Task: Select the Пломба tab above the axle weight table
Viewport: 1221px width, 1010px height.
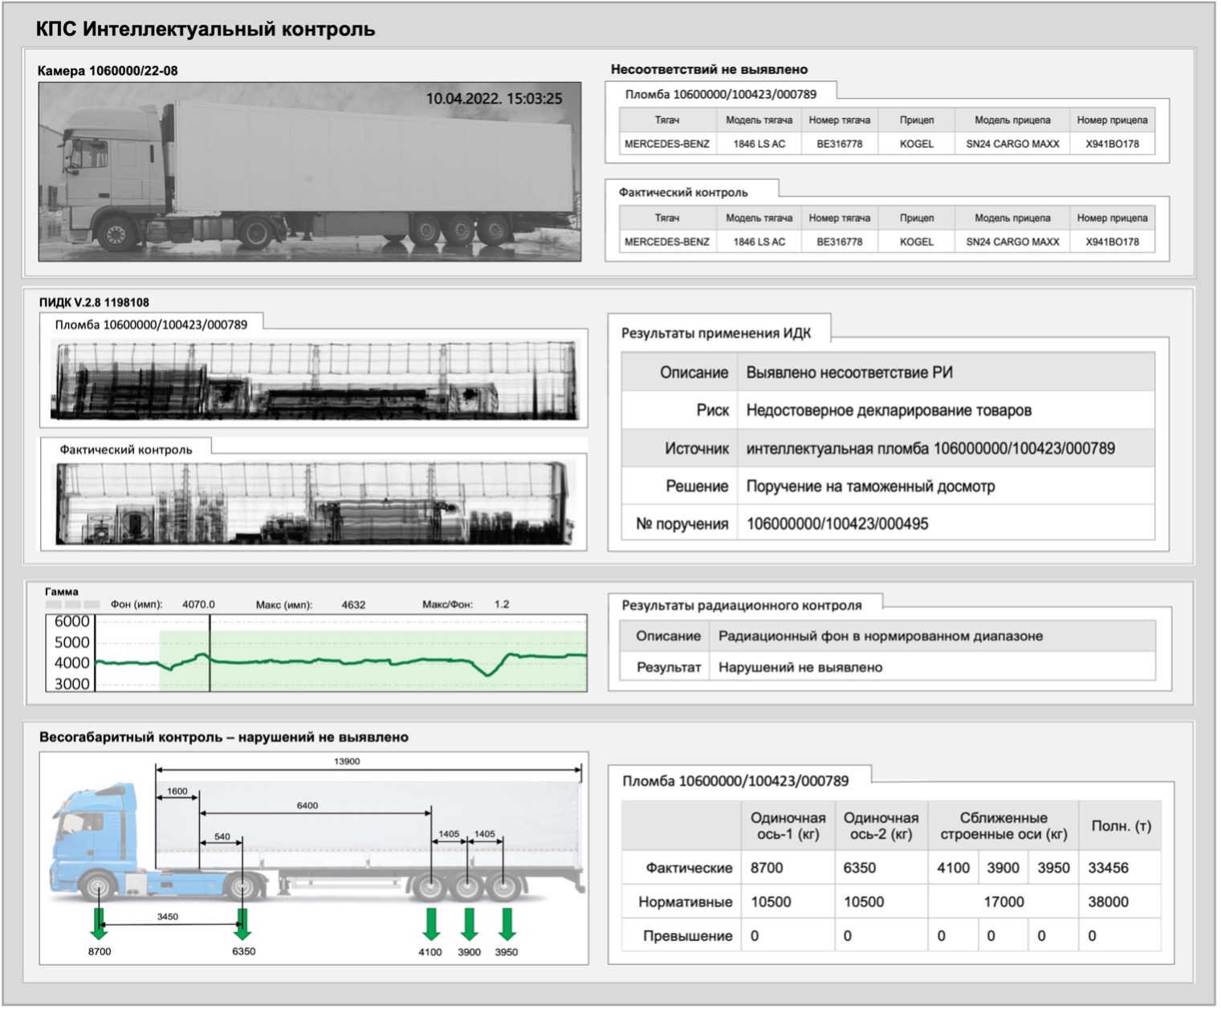Action: tap(735, 781)
